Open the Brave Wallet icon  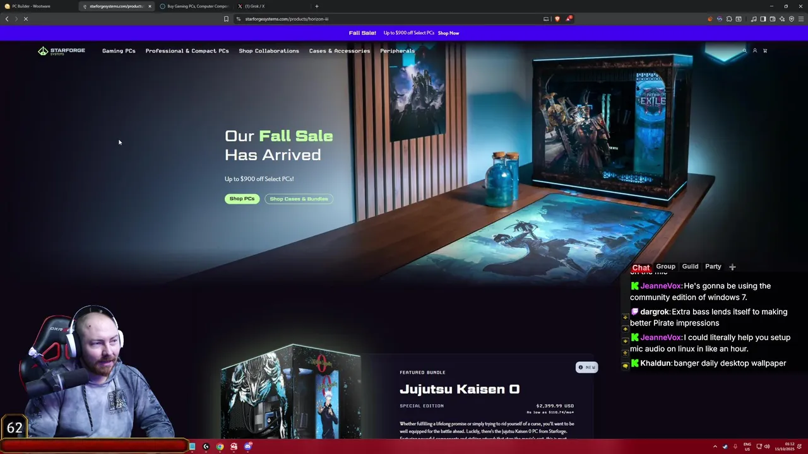pos(773,19)
